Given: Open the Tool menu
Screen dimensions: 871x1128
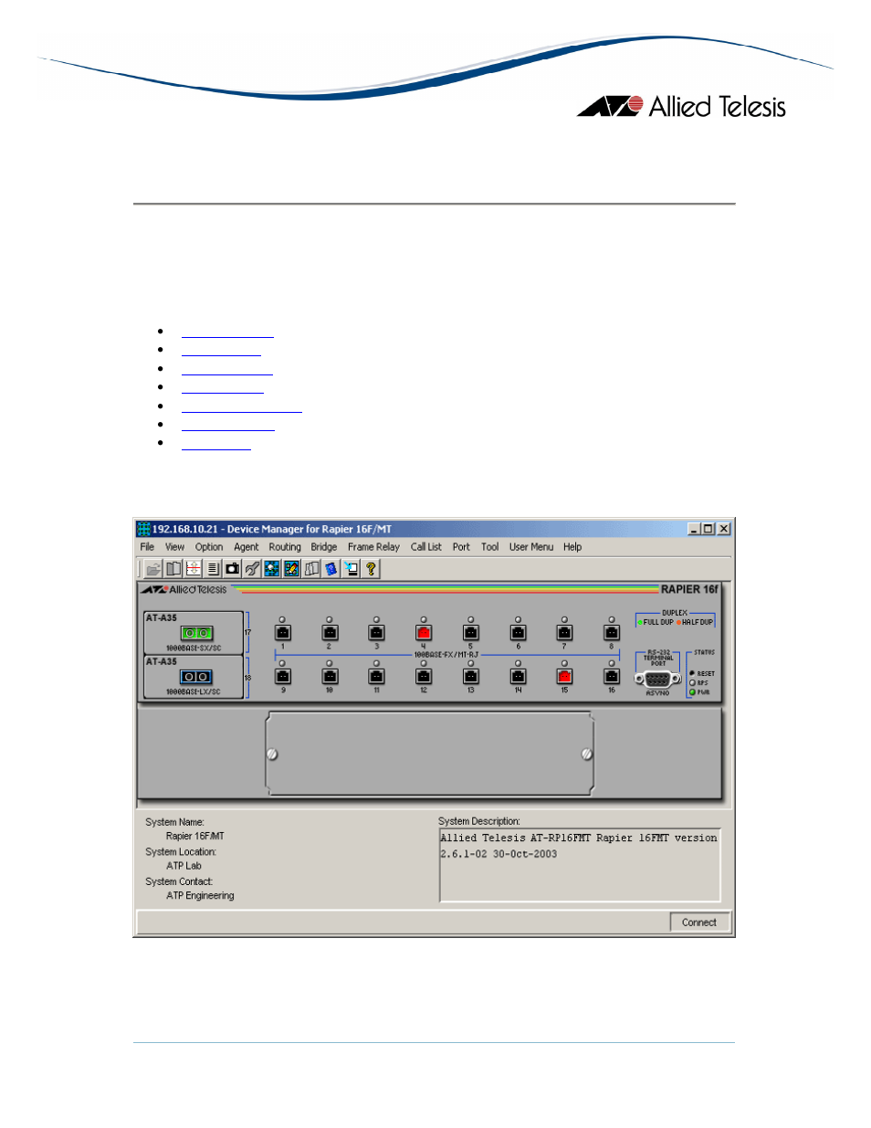Looking at the screenshot, I should (x=490, y=547).
